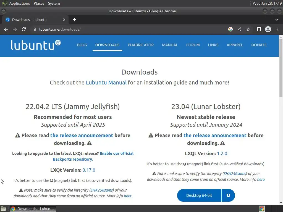The width and height of the screenshot is (283, 212).
Task: Click the Supported until January 2024 text
Action: pos(206,125)
